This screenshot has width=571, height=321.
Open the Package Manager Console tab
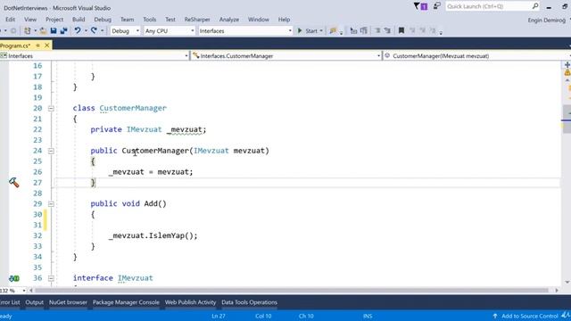coord(126,302)
